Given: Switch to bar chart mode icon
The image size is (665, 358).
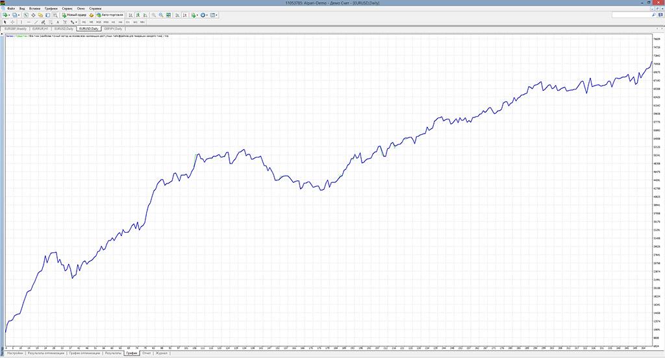Looking at the screenshot, I should pyautogui.click(x=131, y=15).
